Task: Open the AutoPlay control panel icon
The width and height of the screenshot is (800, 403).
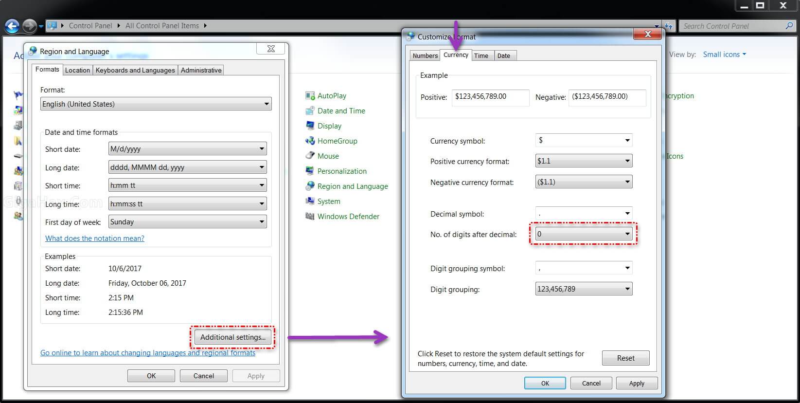Action: tap(310, 96)
